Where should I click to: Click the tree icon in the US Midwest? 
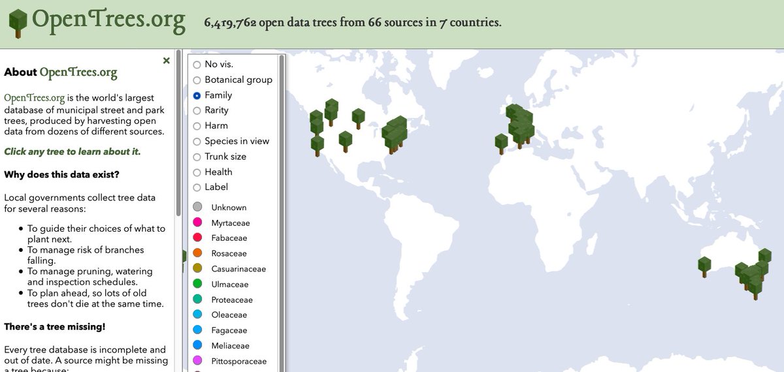pyautogui.click(x=358, y=119)
